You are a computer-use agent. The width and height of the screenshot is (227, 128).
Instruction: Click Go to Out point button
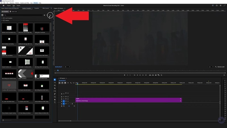click(146, 75)
